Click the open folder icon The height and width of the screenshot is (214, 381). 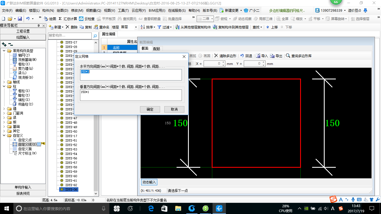pyautogui.click(x=10, y=19)
